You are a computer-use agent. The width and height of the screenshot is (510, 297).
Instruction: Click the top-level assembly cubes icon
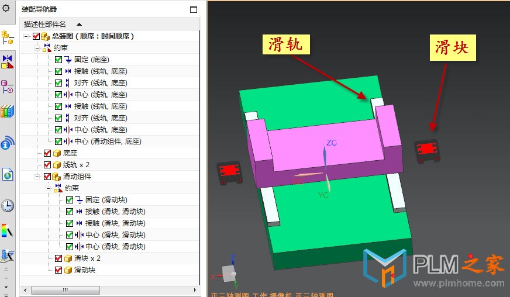[x=45, y=36]
